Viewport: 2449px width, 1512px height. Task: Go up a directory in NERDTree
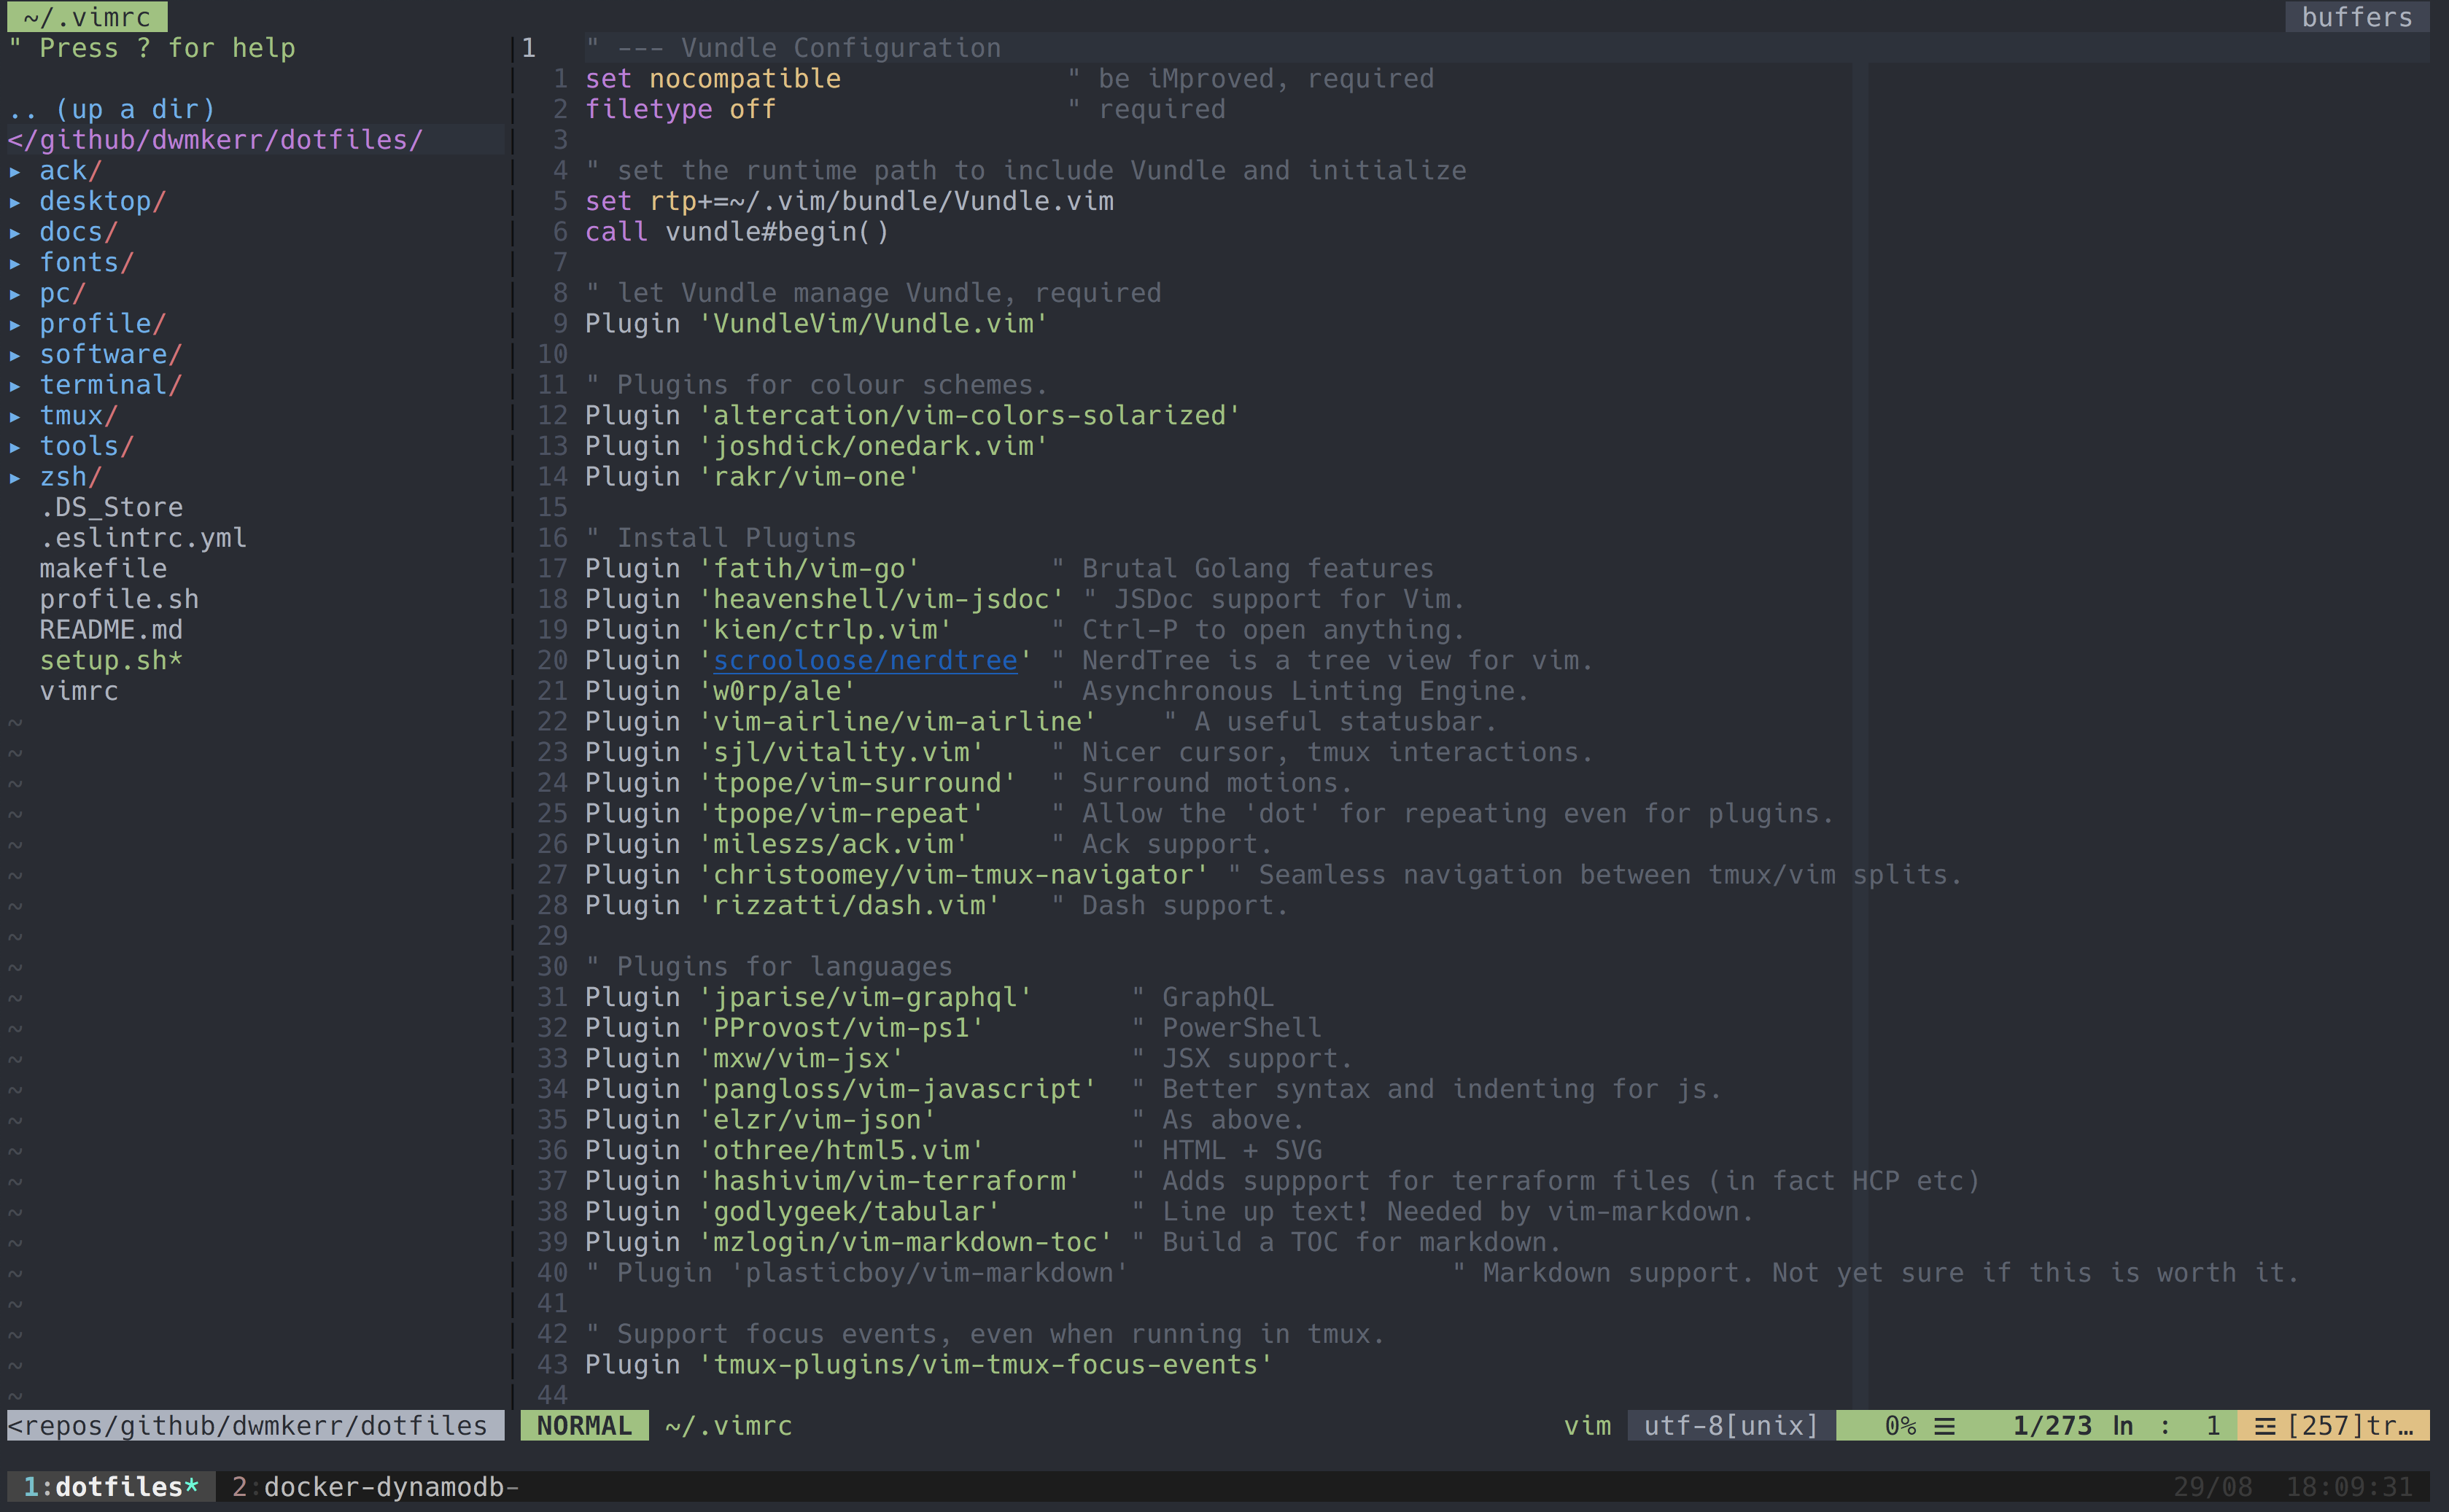[112, 109]
